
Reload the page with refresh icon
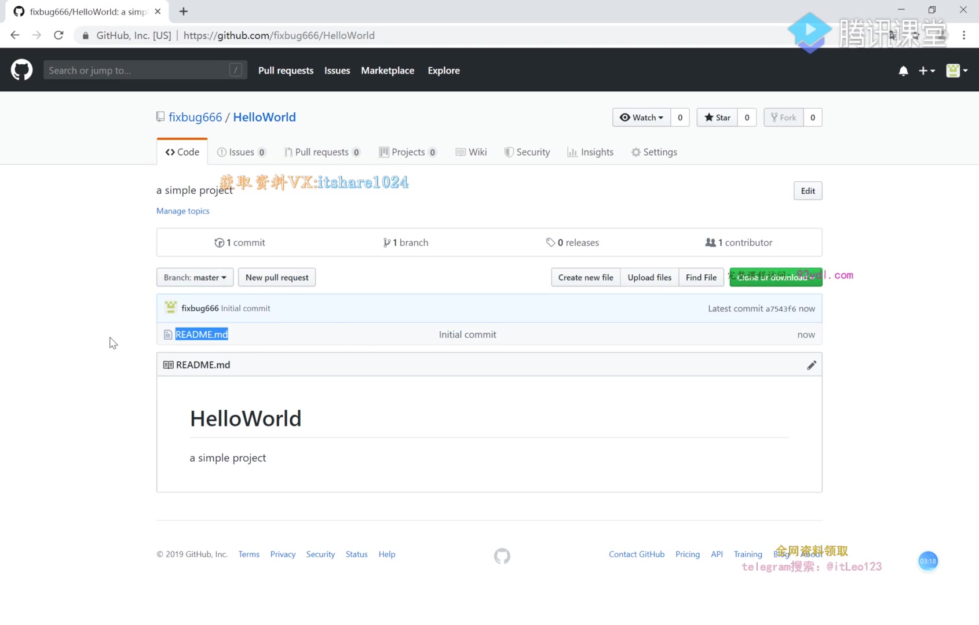59,35
